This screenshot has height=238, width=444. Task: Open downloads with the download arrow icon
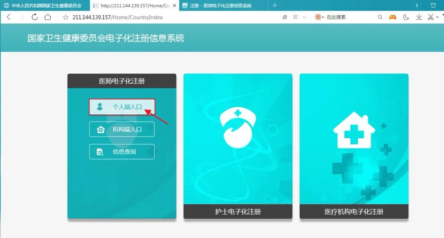coord(419,17)
